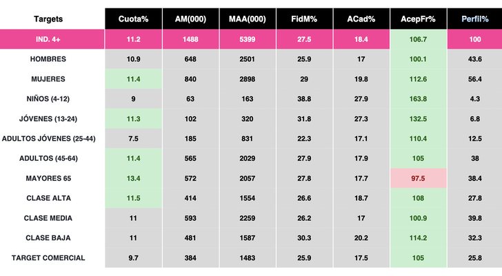Click the 163.8 AcepFr% value for NIÑOS

[418, 99]
